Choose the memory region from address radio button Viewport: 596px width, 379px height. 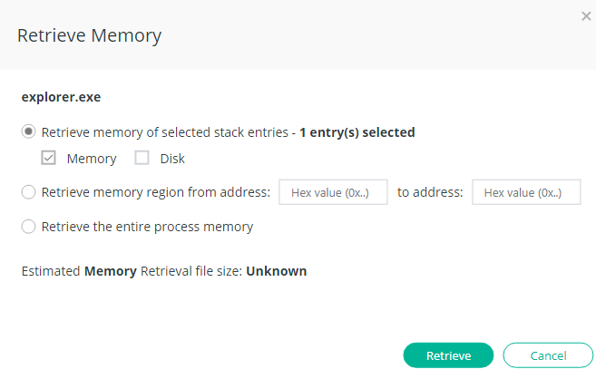(29, 192)
